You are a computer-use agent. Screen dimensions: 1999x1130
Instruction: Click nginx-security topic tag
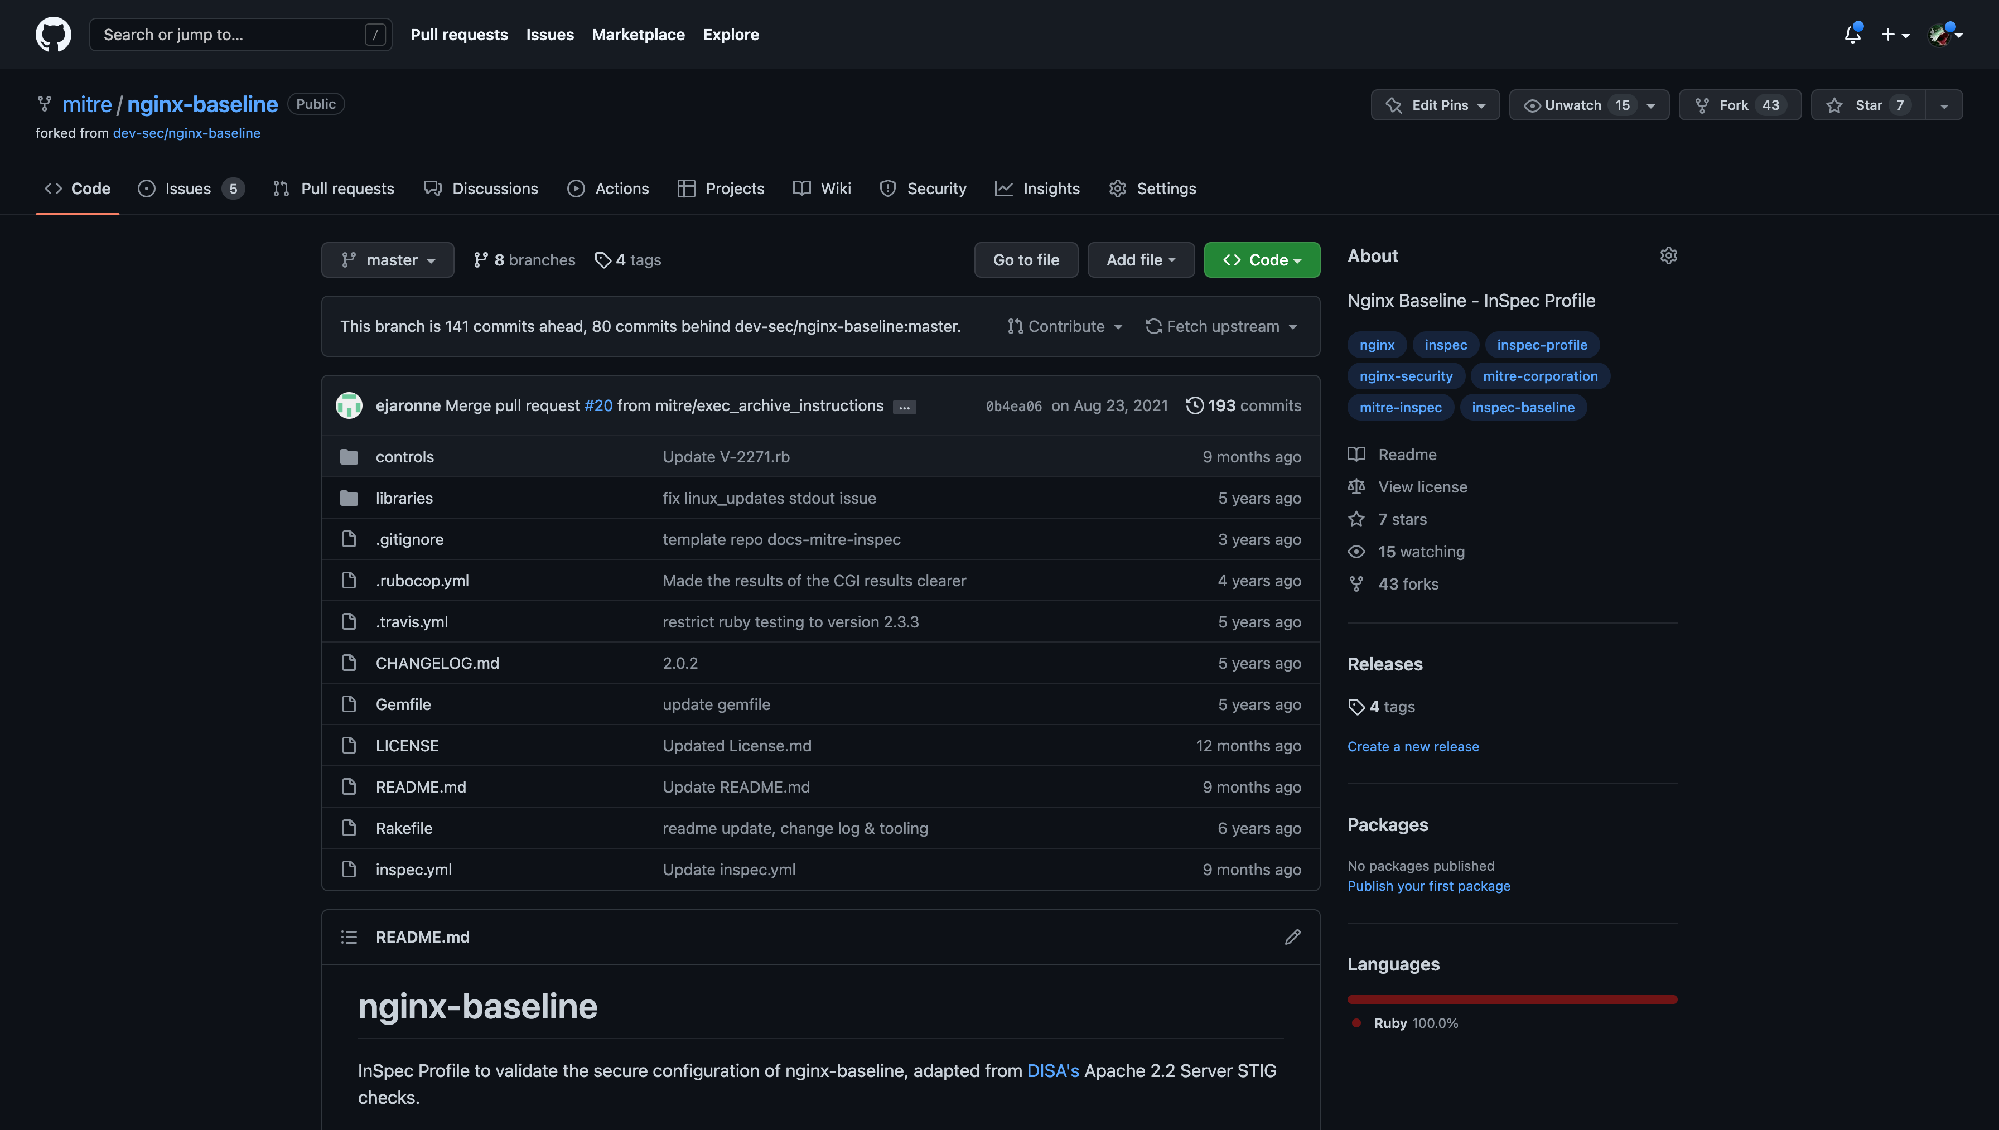coord(1406,376)
